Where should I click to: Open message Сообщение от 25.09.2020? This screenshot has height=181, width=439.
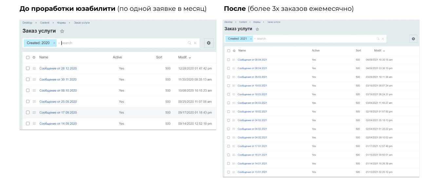[58, 101]
